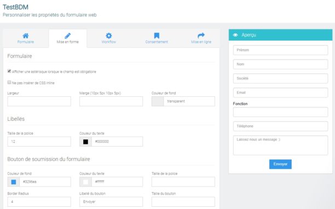
Task: Click the eye icon in Aperçu header
Action: tap(235, 35)
